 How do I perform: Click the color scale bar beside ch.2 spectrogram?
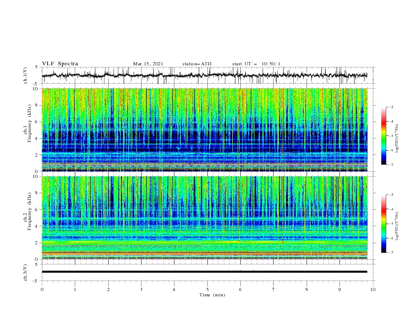(384, 224)
